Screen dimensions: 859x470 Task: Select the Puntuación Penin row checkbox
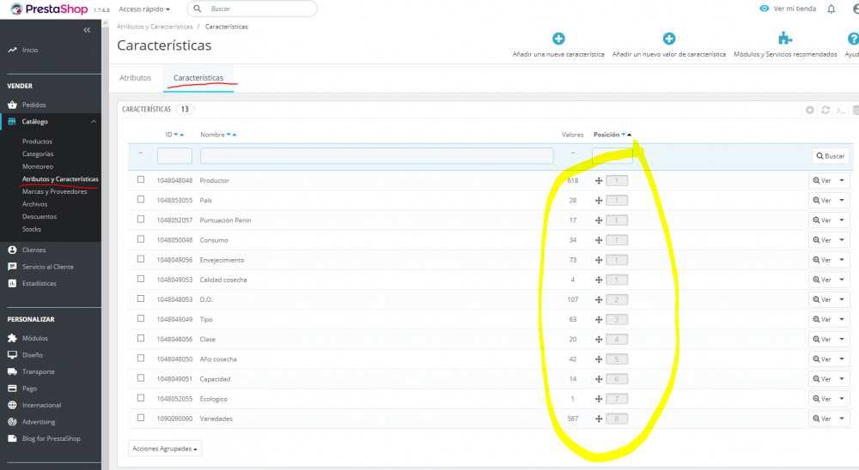(141, 219)
